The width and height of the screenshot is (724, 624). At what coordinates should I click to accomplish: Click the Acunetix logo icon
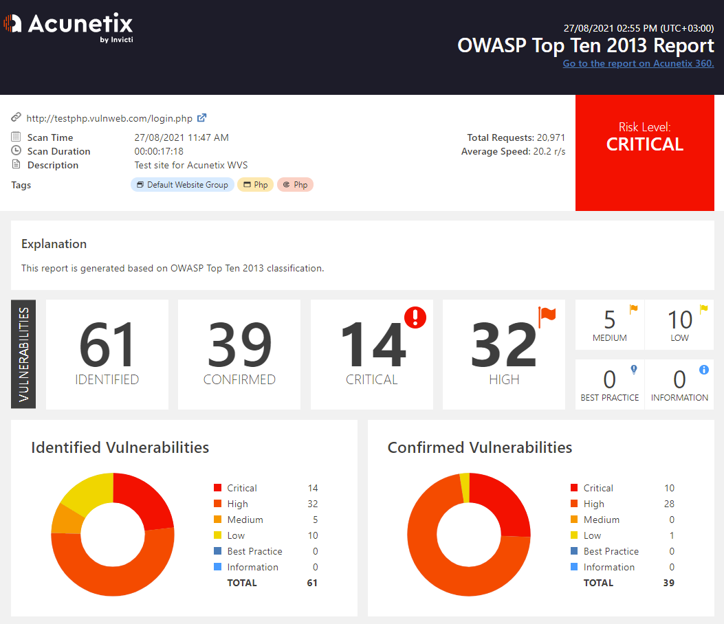coord(12,23)
